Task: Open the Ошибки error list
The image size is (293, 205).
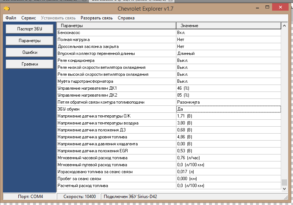Action: pyautogui.click(x=30, y=52)
